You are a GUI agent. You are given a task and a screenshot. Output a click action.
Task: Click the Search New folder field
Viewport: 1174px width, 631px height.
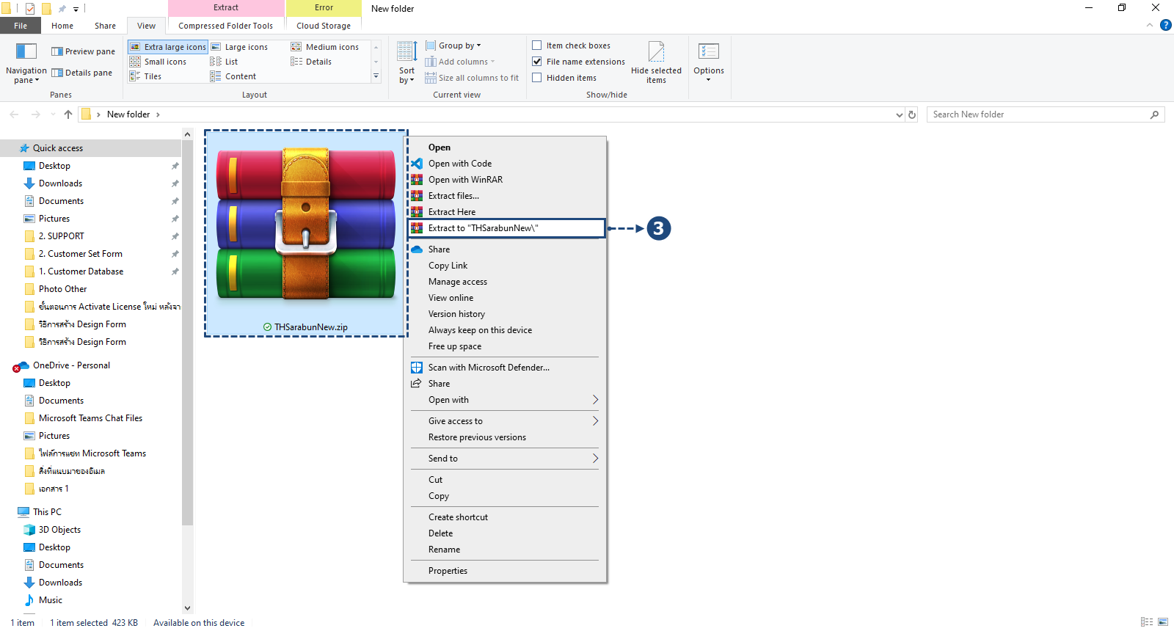point(1038,114)
